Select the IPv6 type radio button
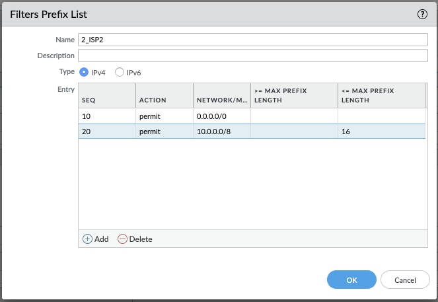This screenshot has height=302, width=438. pyautogui.click(x=120, y=72)
